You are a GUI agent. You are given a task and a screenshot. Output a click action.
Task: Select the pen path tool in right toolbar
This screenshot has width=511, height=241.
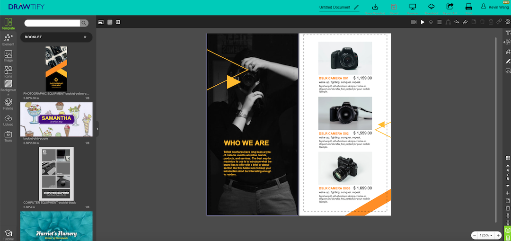pos(508,52)
